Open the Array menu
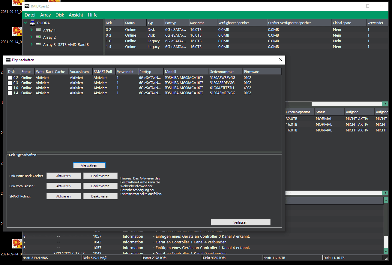The width and height of the screenshot is (392, 265). coord(46,15)
